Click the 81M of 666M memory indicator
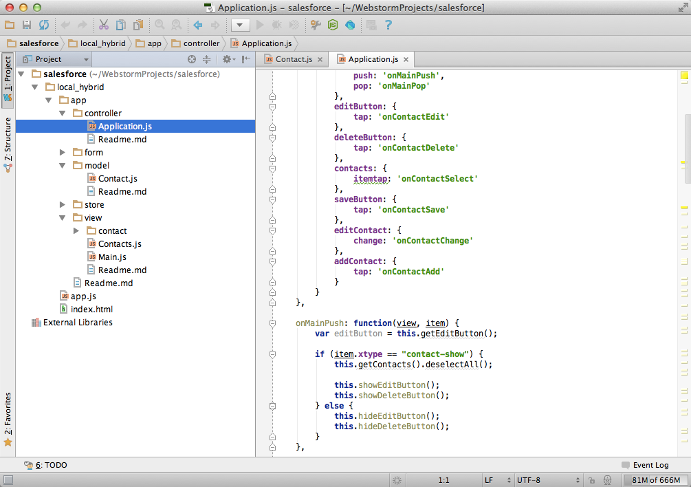Image resolution: width=691 pixels, height=487 pixels. [x=656, y=480]
